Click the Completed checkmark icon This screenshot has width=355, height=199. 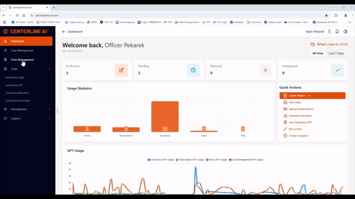point(338,70)
